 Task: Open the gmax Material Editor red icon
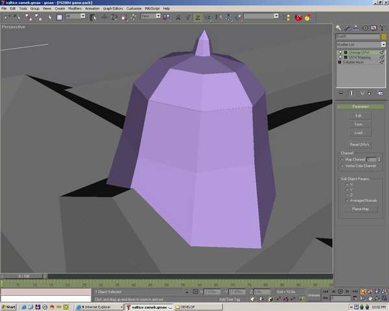coord(298,17)
